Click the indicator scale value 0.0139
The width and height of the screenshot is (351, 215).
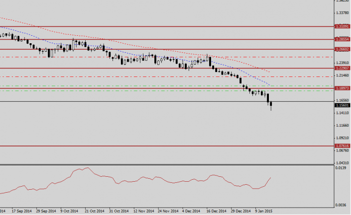pyautogui.click(x=341, y=169)
